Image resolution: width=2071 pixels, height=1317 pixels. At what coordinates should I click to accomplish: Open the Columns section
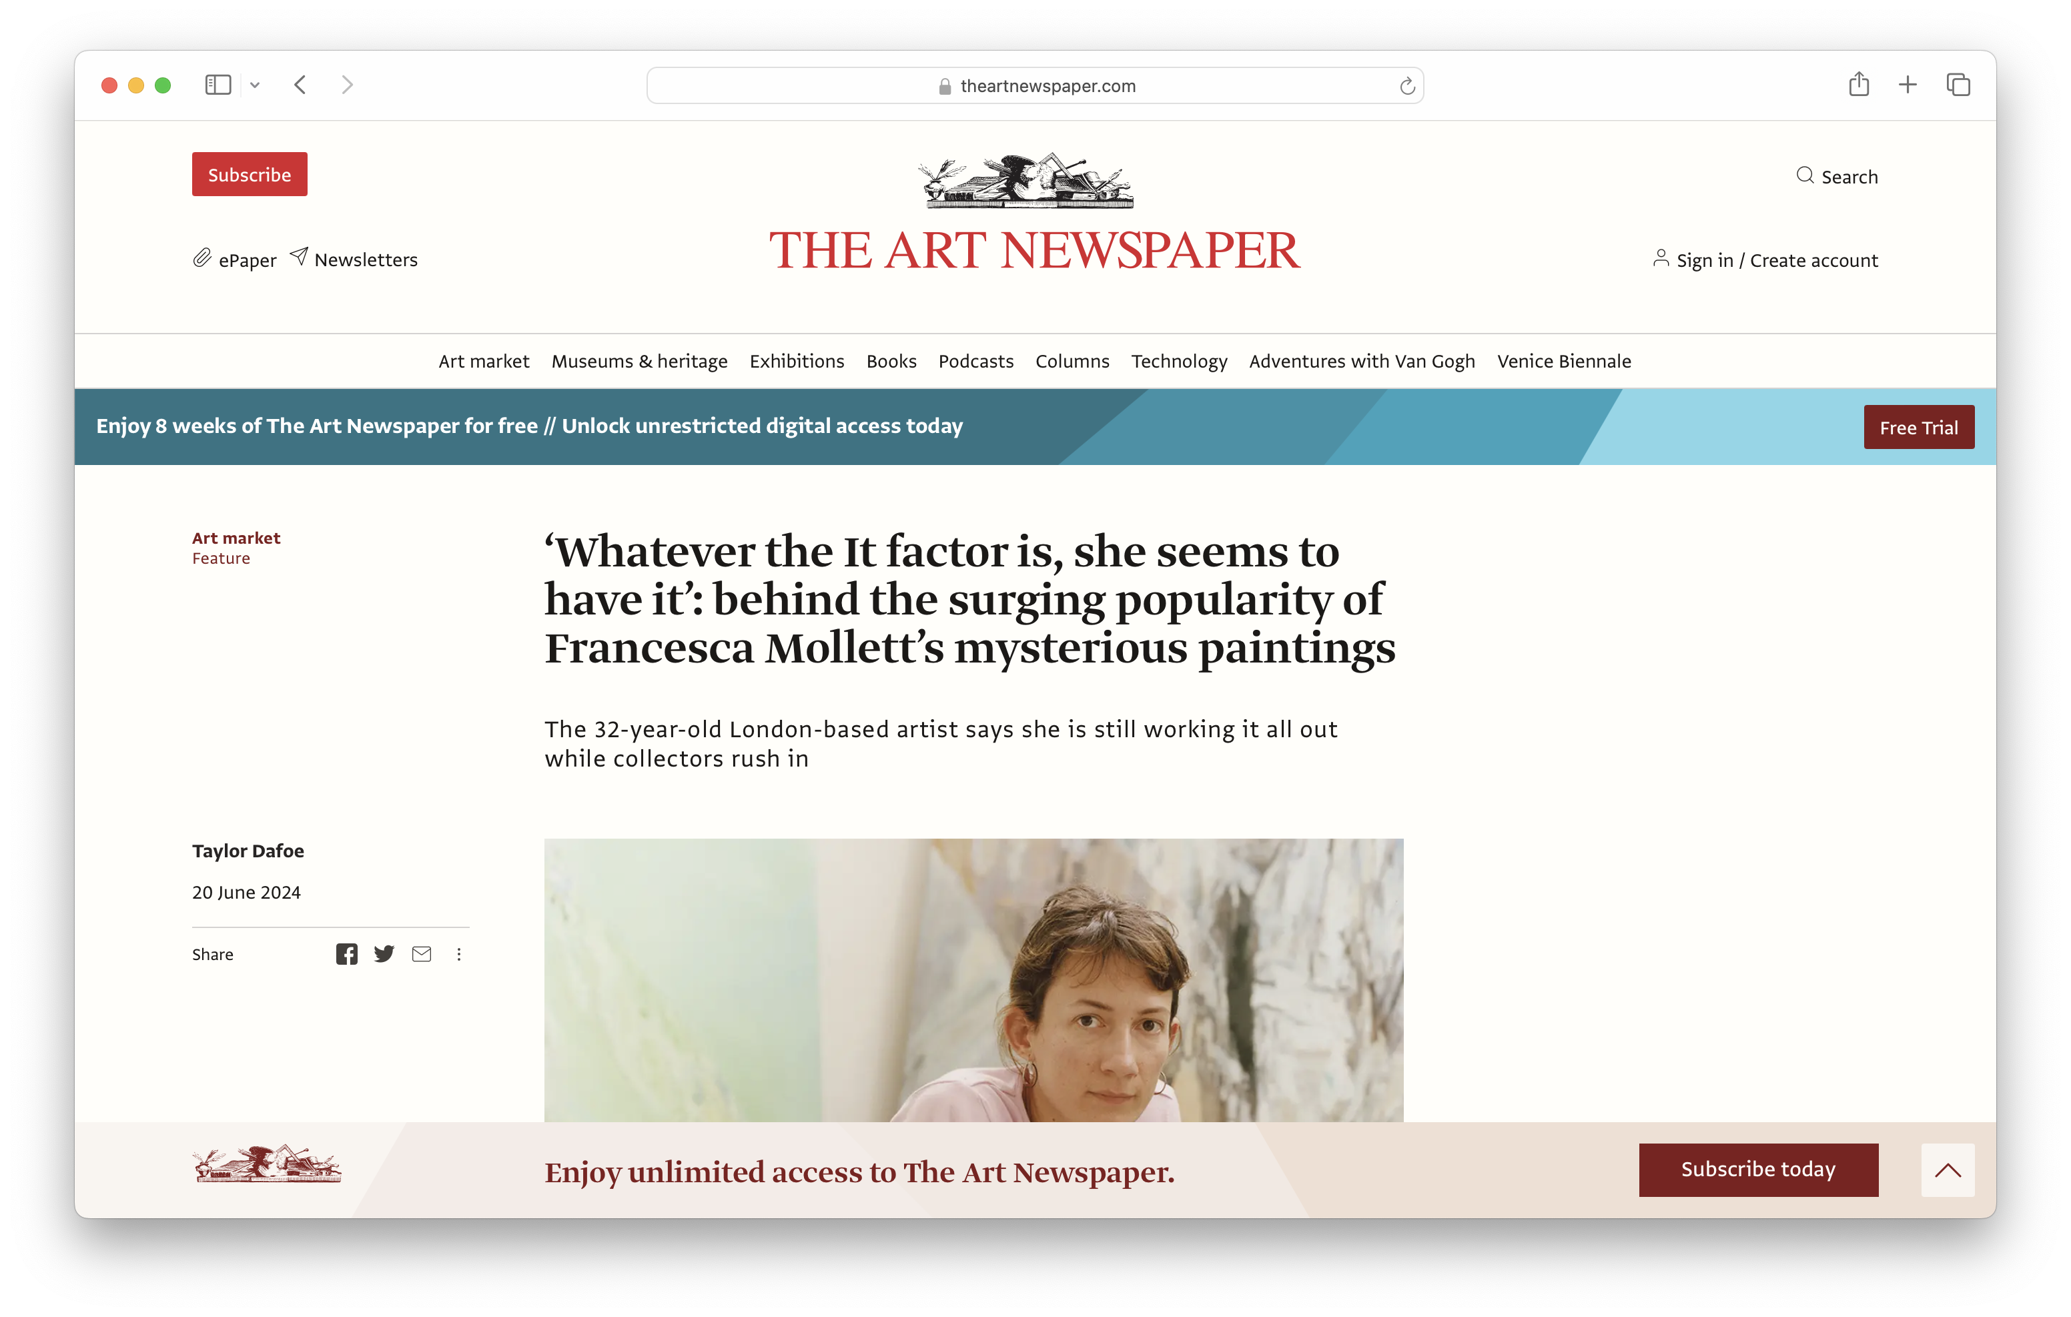[1072, 360]
